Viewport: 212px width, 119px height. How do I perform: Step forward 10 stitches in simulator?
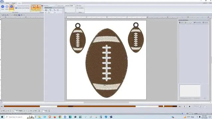30,111
